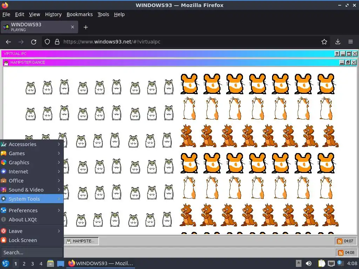The image size is (359, 269).
Task: Click the volume speaker tray icon
Action: [309, 263]
